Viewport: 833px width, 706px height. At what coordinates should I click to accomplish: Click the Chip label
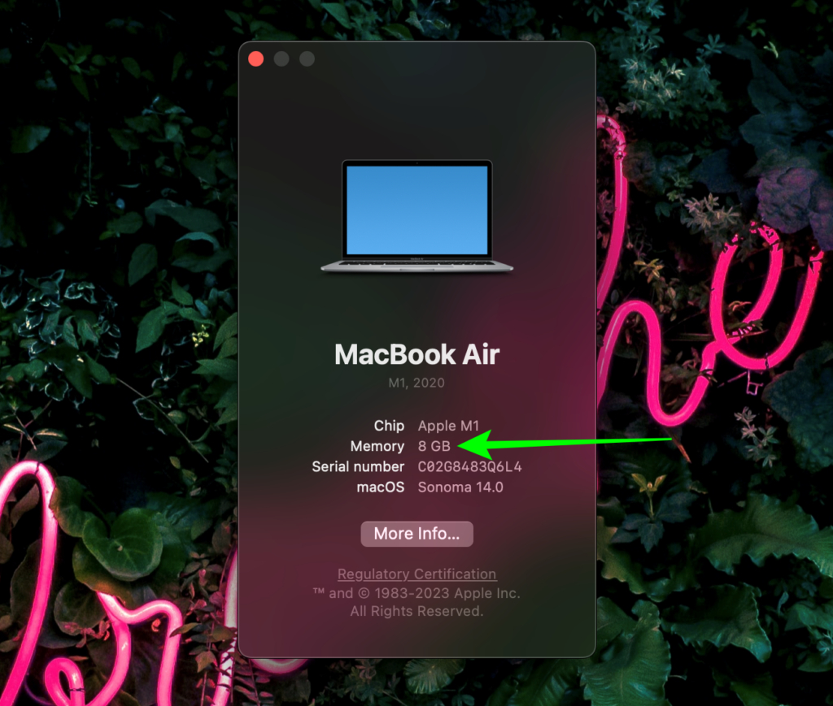[x=389, y=426]
